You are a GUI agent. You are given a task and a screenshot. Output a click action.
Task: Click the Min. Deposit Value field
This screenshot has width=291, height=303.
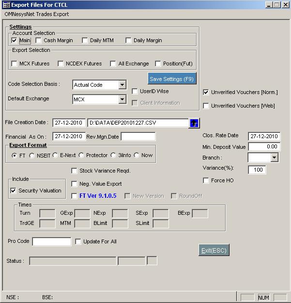click(x=264, y=147)
